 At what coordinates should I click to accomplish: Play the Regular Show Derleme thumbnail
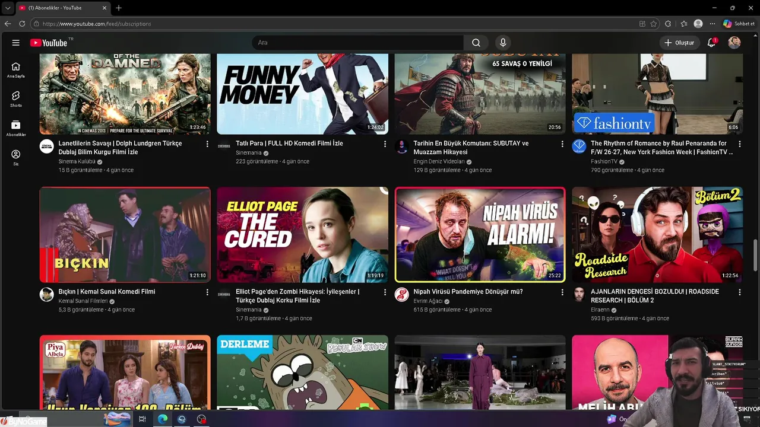tap(302, 372)
